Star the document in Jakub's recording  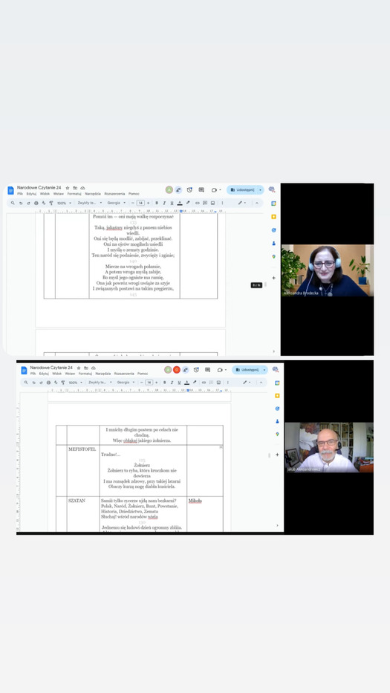78,368
